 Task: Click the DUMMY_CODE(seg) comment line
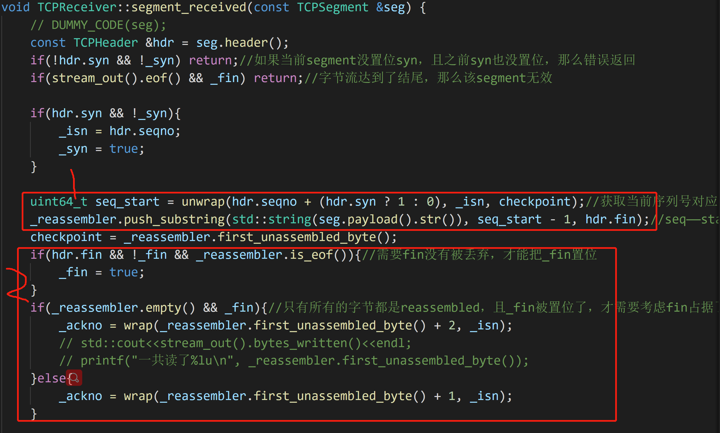coord(98,25)
